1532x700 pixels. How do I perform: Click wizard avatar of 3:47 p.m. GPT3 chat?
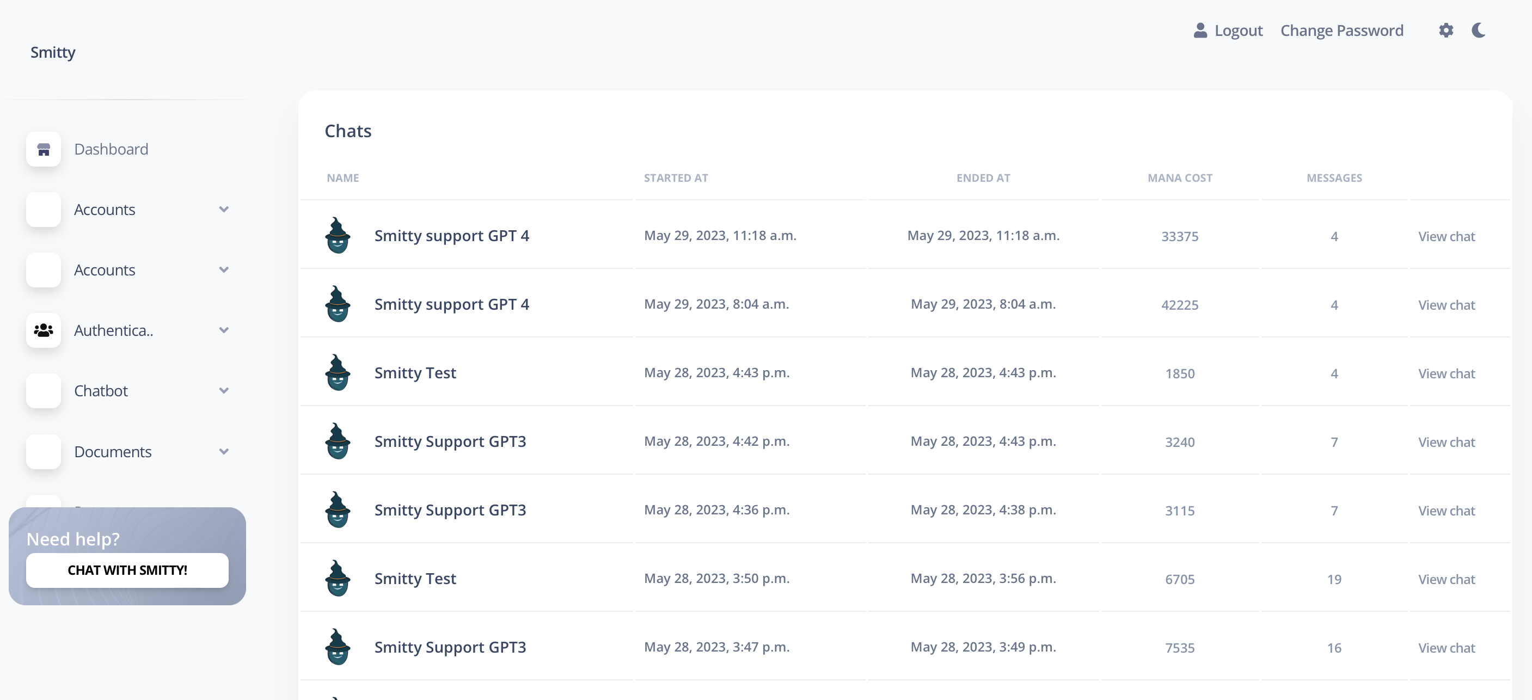click(338, 647)
